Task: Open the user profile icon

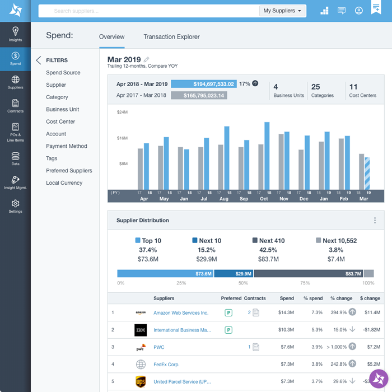Action: (x=359, y=11)
